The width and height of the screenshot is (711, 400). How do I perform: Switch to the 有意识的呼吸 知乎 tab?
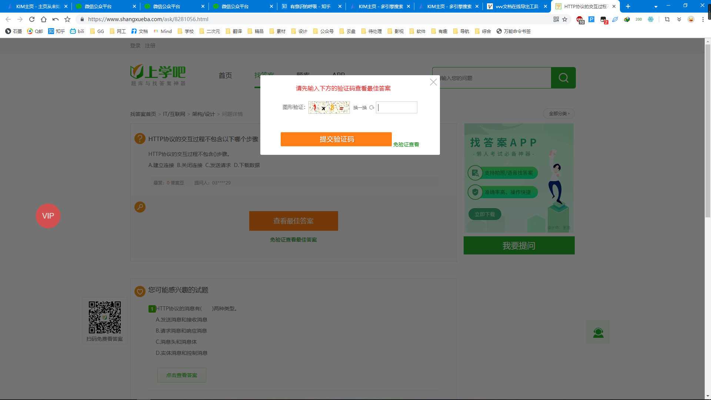pyautogui.click(x=310, y=6)
